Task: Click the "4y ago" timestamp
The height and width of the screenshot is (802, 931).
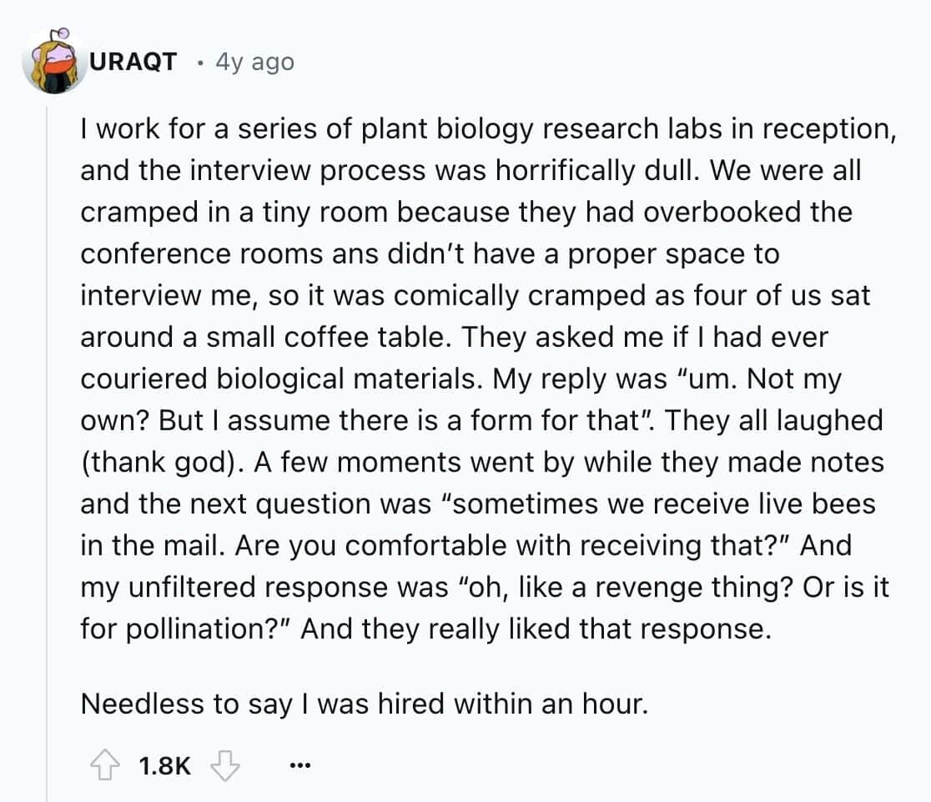Action: [254, 62]
